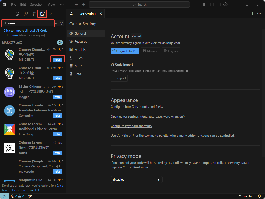Open the Chinese (Traditional) globe icon
Image resolution: width=265 pixels, height=199 pixels.
10,73
